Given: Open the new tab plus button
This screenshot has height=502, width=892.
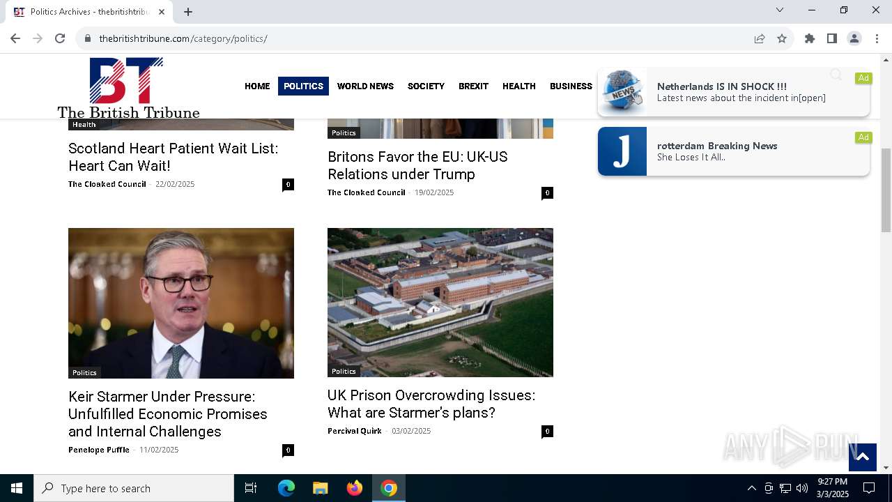Looking at the screenshot, I should [188, 12].
